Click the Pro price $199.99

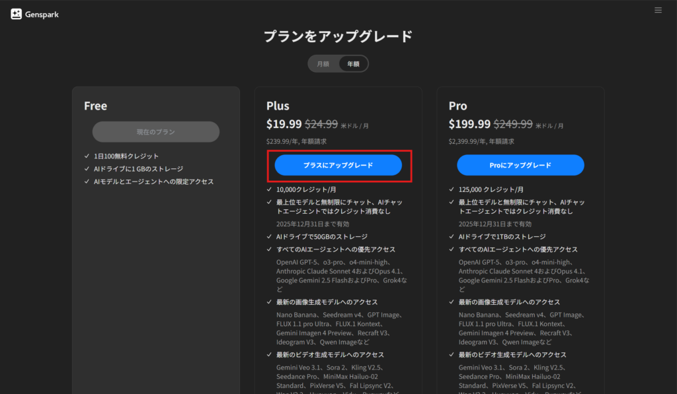click(x=469, y=124)
